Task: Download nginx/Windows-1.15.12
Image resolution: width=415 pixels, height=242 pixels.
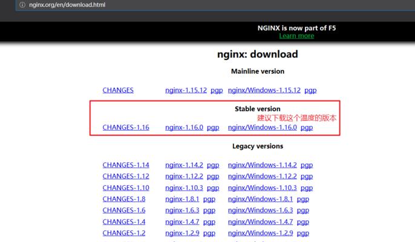Action: click(264, 90)
